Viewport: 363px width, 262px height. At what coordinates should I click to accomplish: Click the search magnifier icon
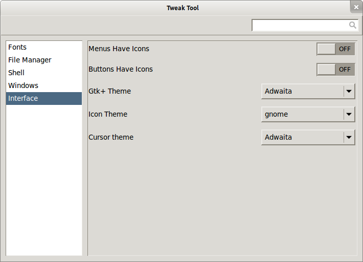click(352, 25)
